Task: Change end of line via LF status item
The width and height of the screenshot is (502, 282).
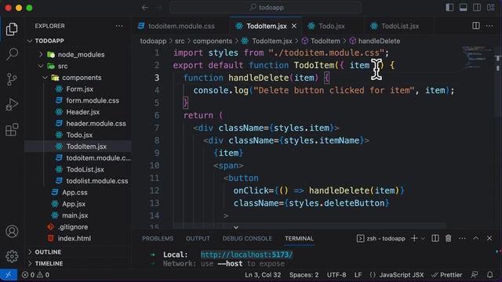Action: pos(358,275)
